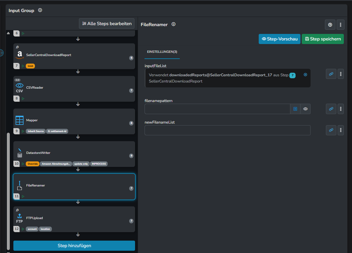
Task: Click the info icon next to FileRenamer title
Action: click(174, 24)
